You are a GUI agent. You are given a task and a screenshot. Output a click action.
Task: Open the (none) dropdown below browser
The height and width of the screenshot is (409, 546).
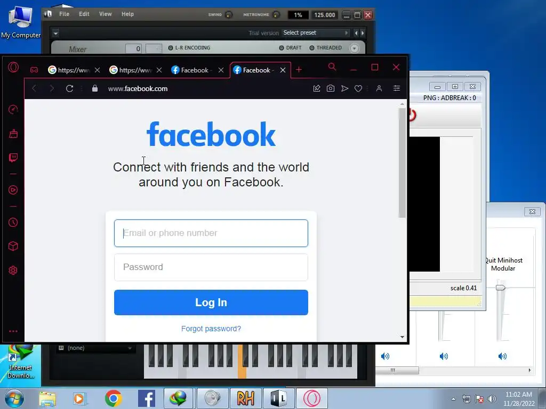95,348
